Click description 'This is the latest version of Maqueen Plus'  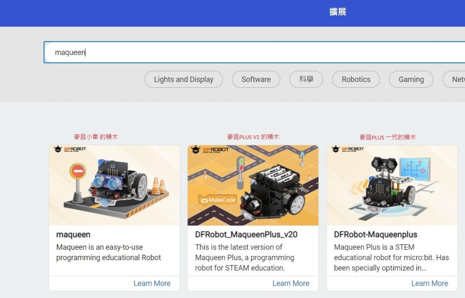point(245,258)
